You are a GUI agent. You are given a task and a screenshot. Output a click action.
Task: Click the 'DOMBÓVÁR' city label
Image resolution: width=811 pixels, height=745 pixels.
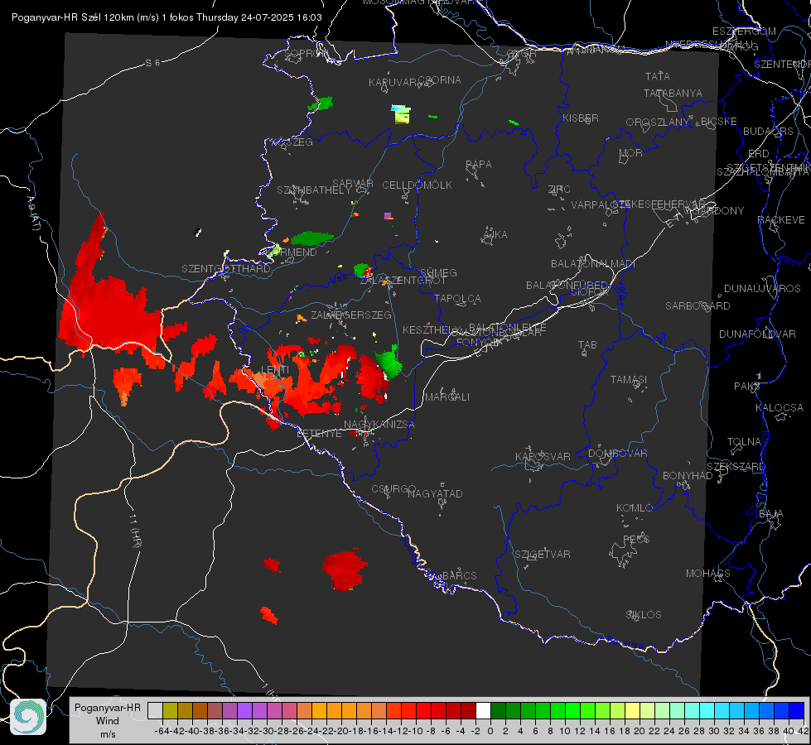[x=617, y=454]
